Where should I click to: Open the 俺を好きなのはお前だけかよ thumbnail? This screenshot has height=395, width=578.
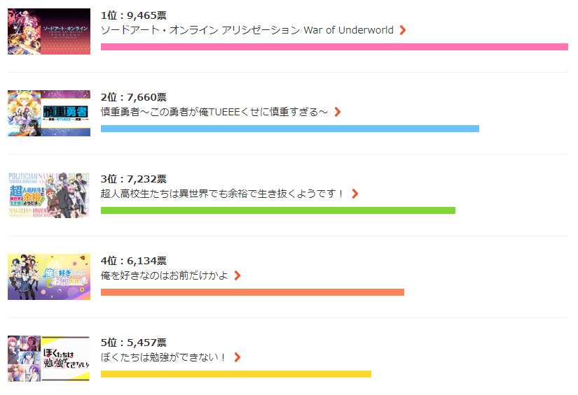tap(49, 277)
